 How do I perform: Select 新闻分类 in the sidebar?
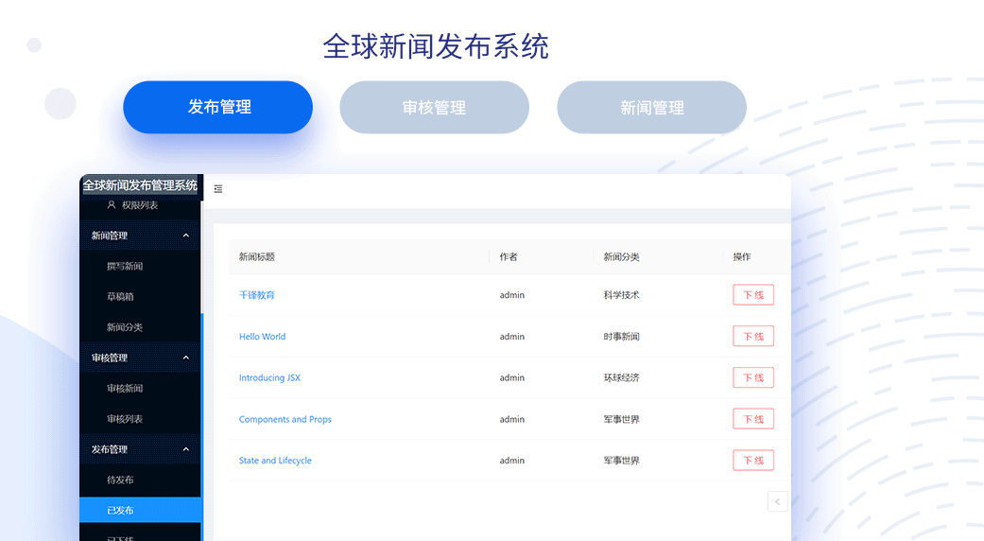coord(125,327)
